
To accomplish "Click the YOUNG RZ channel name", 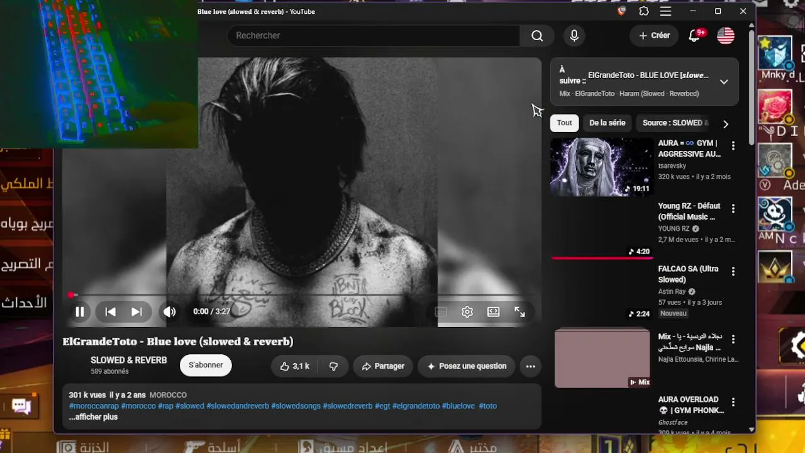I will pyautogui.click(x=674, y=228).
